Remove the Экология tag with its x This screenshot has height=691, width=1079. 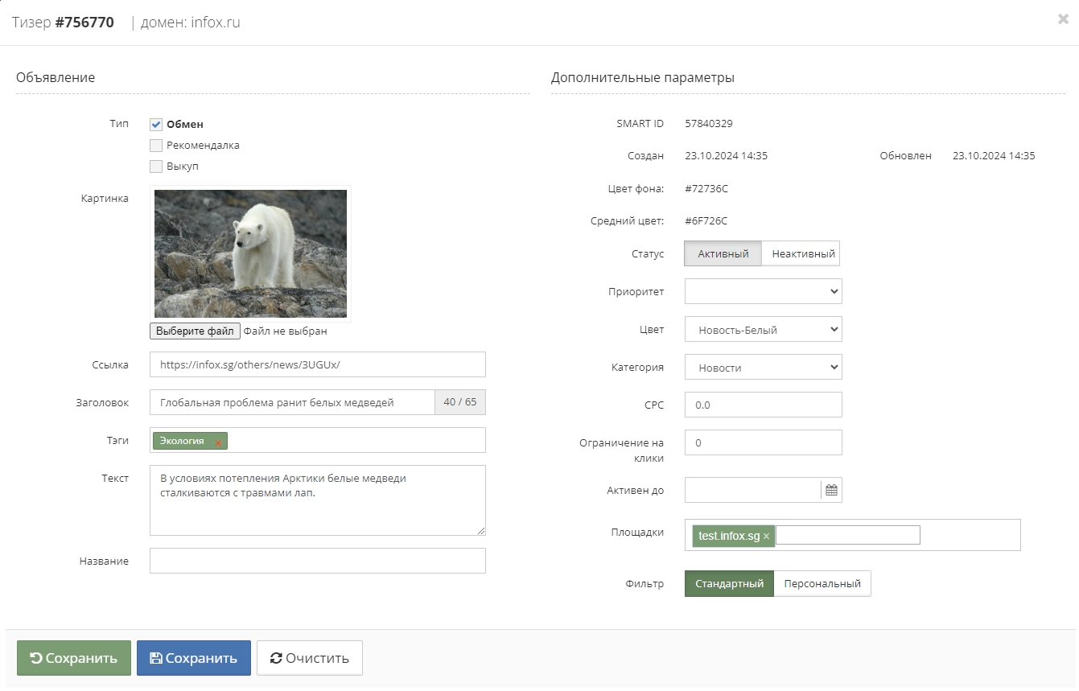(x=218, y=442)
